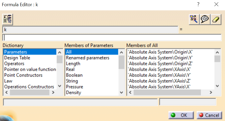Open the wizard action icon with magic wand
The width and height of the screenshot is (225, 121).
tap(194, 19)
